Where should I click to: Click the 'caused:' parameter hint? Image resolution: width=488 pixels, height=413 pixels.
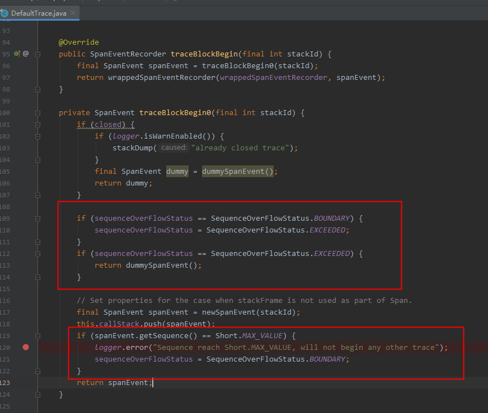174,148
